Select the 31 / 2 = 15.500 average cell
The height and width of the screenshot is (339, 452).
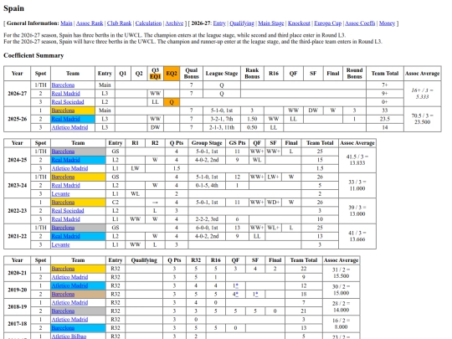coord(341,273)
